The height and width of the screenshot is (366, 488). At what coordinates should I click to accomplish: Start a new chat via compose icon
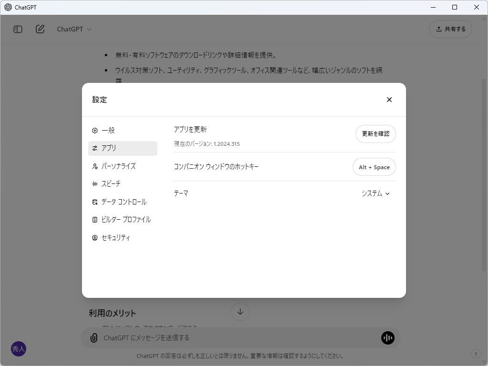pos(40,29)
